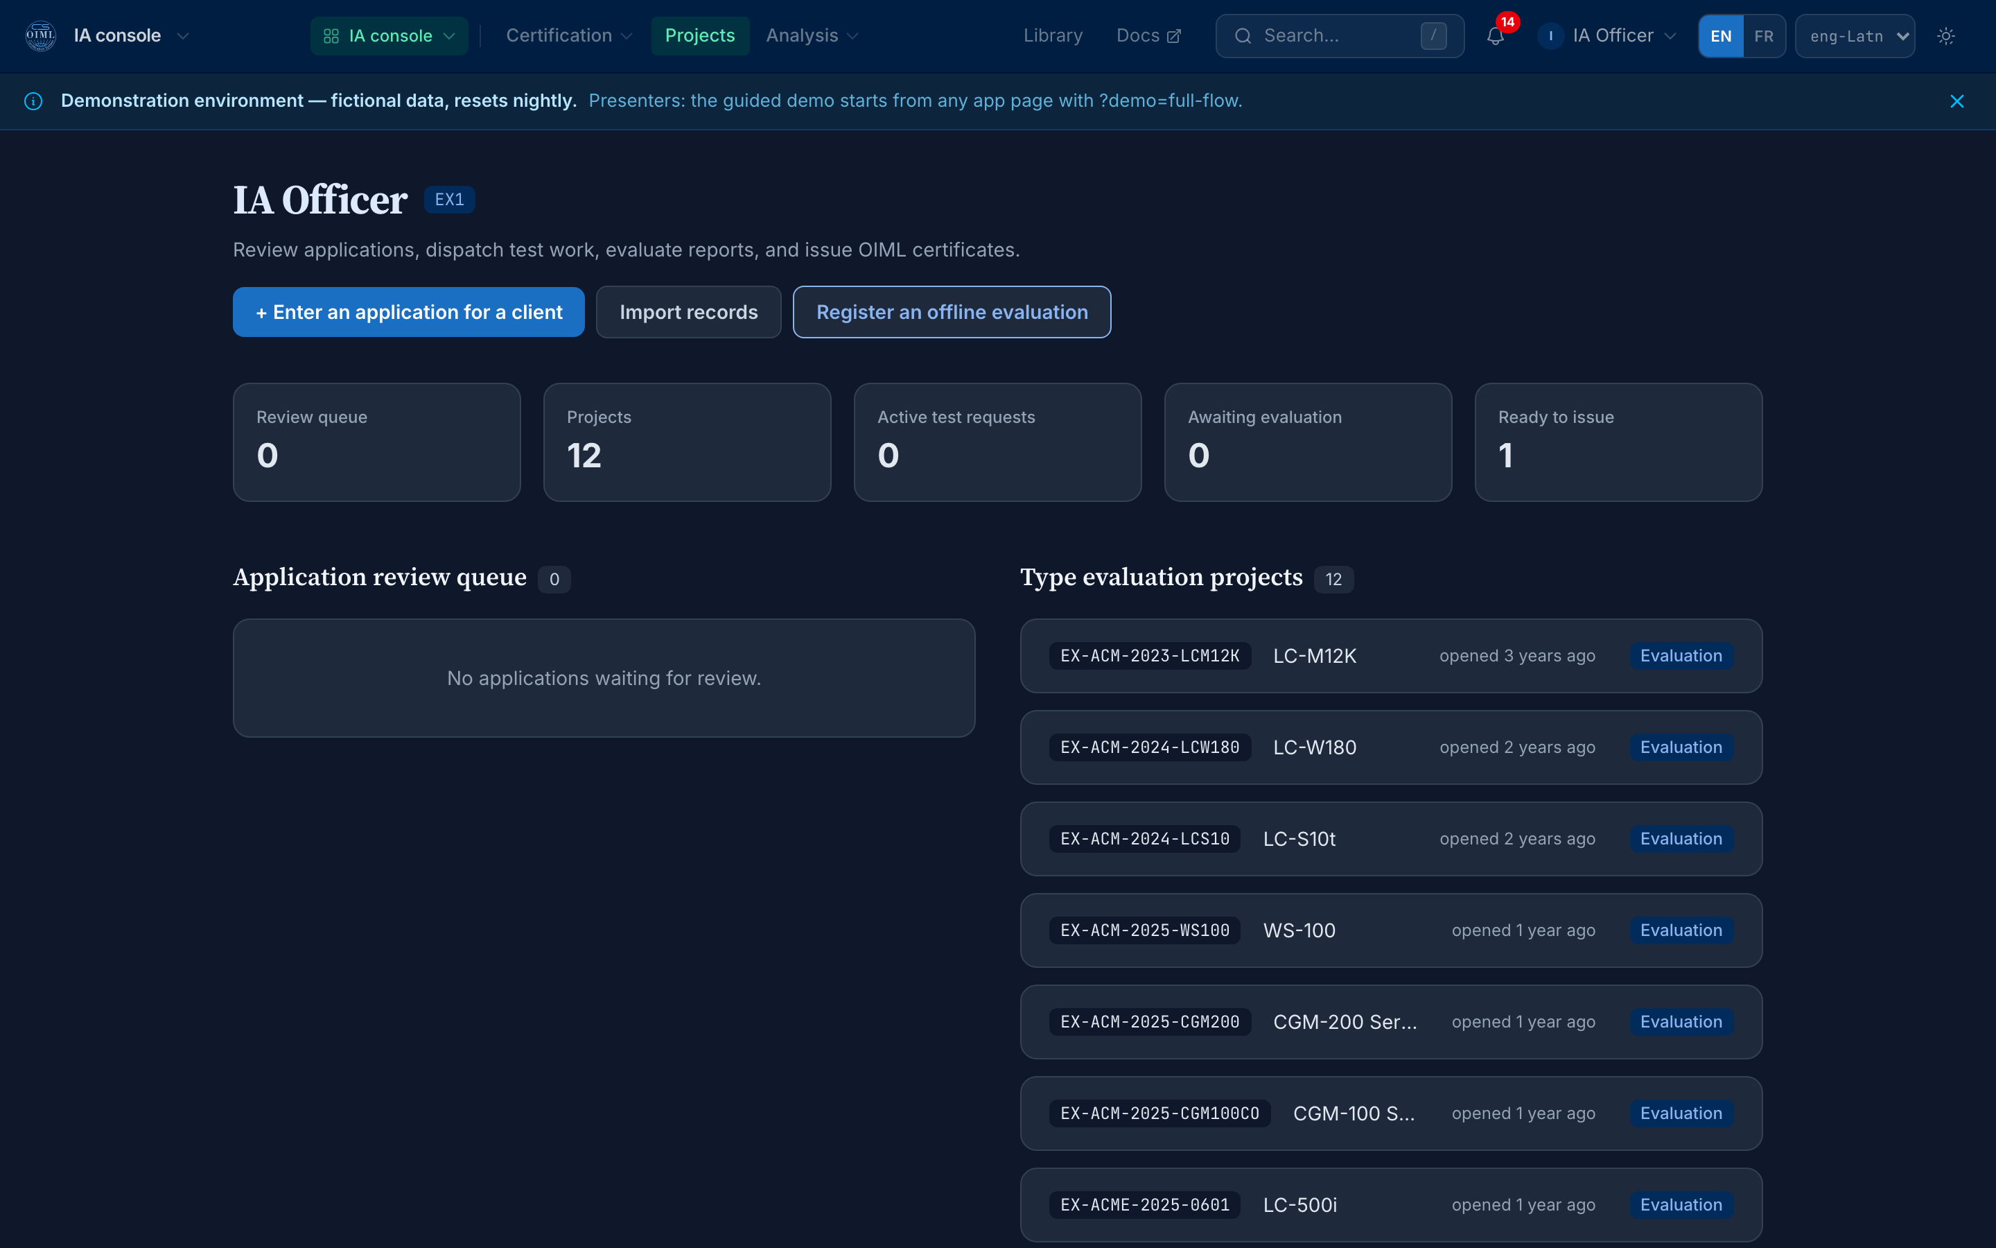This screenshot has width=1996, height=1248.
Task: Open project EX-ACM-2023-LCM12K
Action: pyautogui.click(x=1390, y=656)
